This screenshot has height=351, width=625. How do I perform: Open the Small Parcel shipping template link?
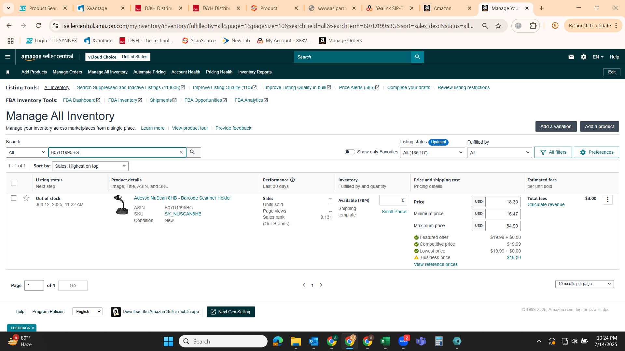coord(395,212)
